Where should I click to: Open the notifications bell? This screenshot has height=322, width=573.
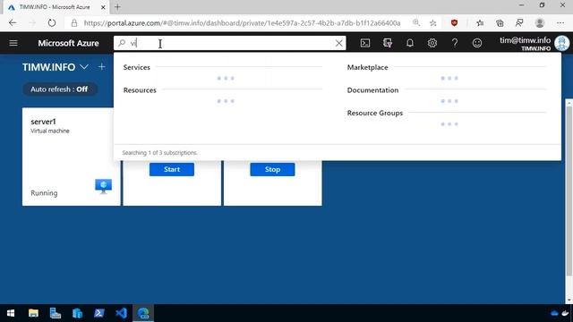(x=410, y=43)
